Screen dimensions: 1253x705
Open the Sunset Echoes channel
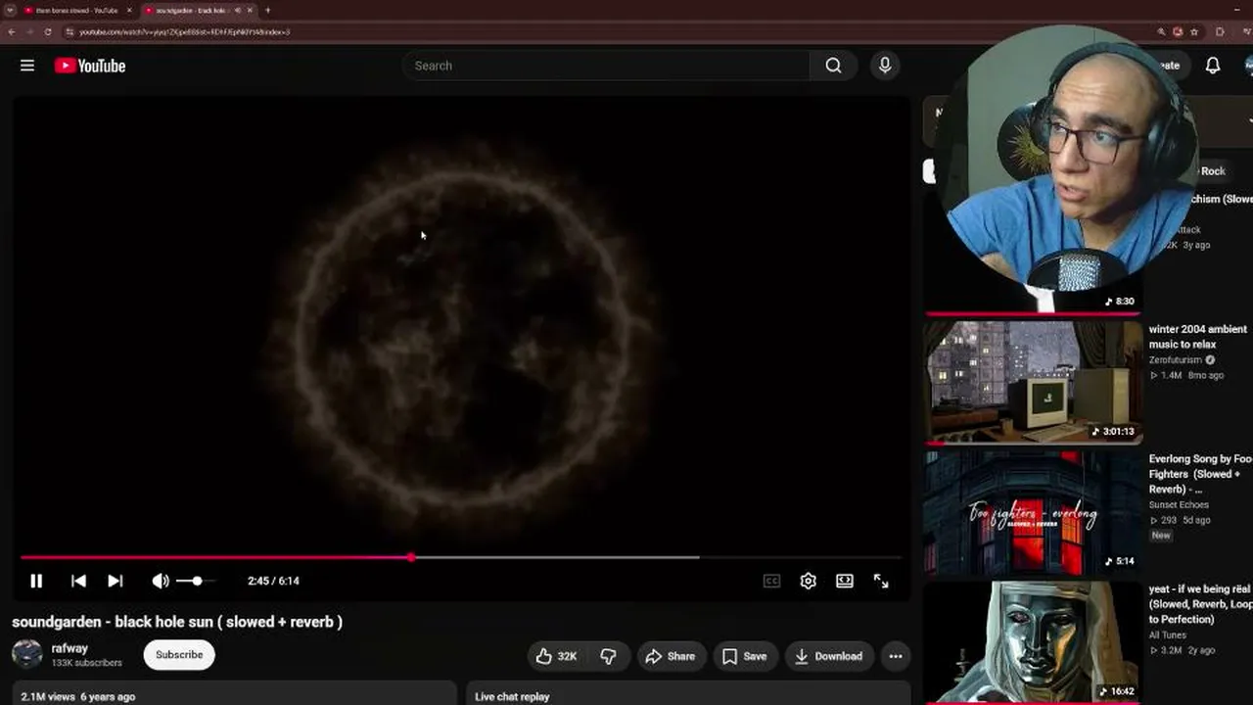[1179, 505]
